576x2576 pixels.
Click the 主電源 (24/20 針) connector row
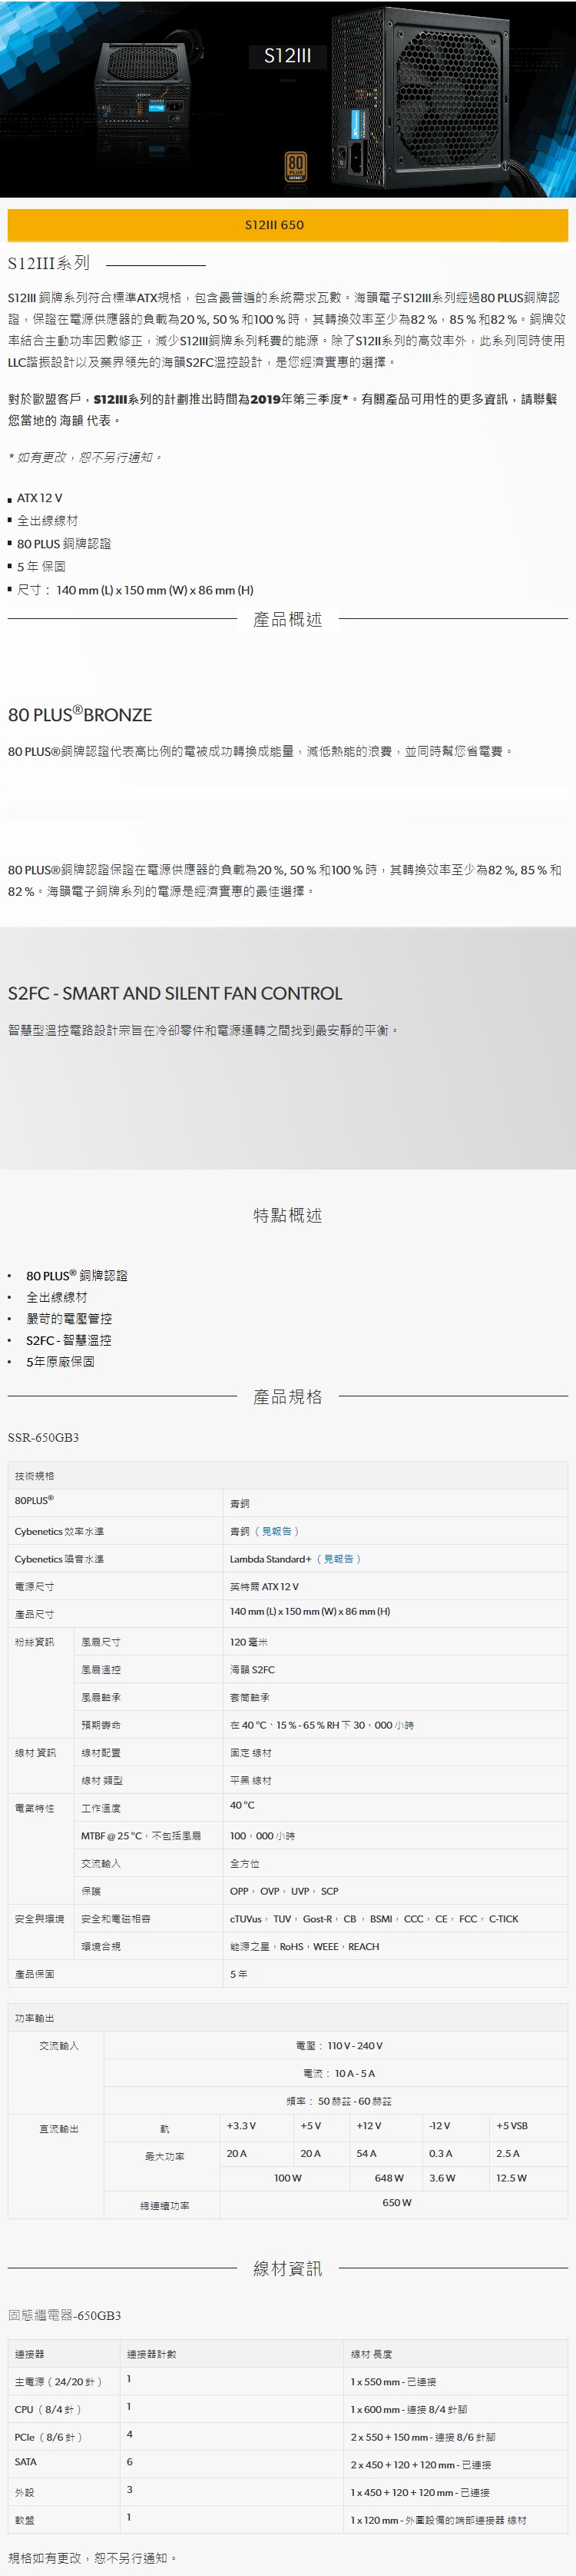point(287,2382)
